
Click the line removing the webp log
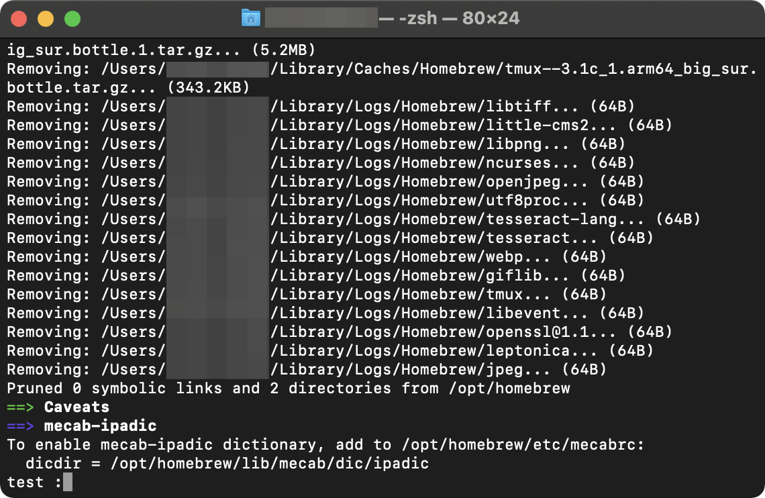pyautogui.click(x=307, y=257)
